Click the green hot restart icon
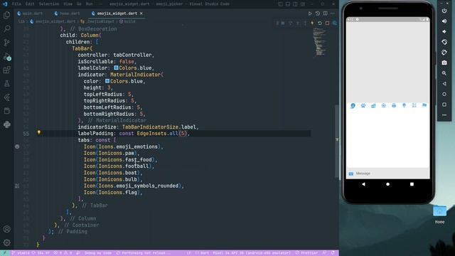Viewport: 455px width, 256px height. [x=320, y=23]
